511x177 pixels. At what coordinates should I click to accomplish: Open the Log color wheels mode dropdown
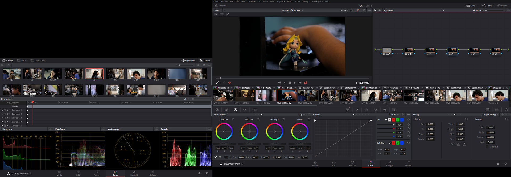pos(302,115)
